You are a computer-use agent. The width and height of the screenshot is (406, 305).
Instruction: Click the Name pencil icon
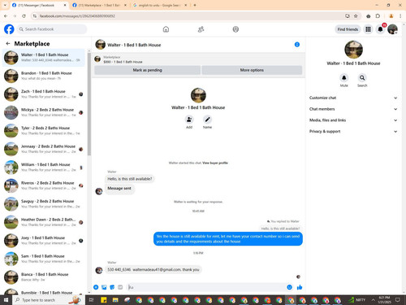(207, 120)
